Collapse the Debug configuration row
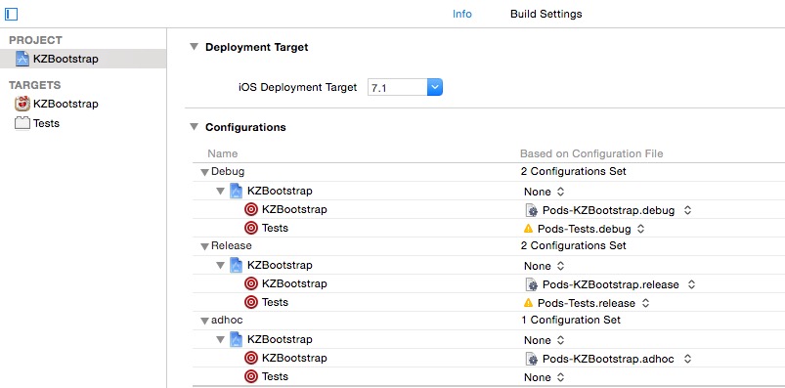Screen dimensions: 785x388 pyautogui.click(x=204, y=172)
